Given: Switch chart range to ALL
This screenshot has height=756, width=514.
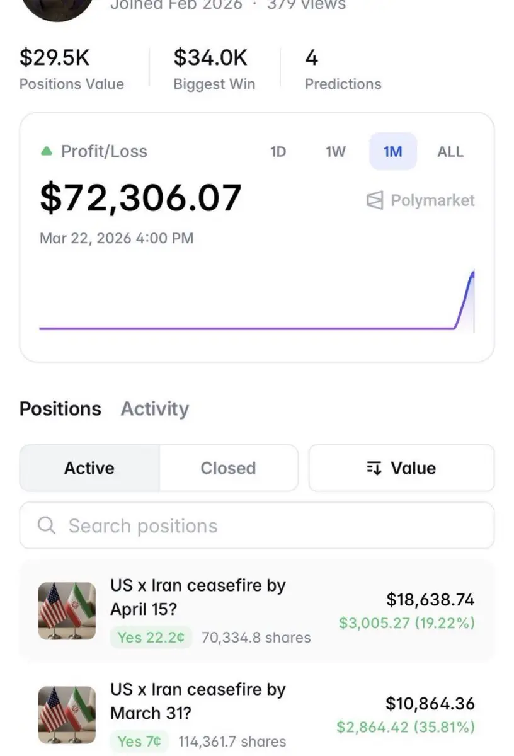Looking at the screenshot, I should [450, 152].
